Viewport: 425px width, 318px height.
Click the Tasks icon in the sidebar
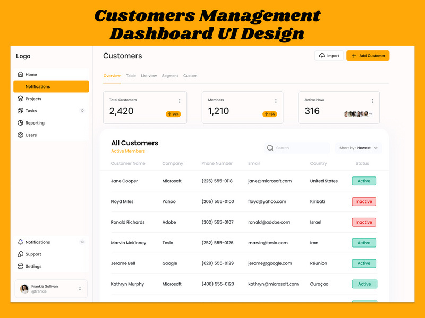click(20, 111)
